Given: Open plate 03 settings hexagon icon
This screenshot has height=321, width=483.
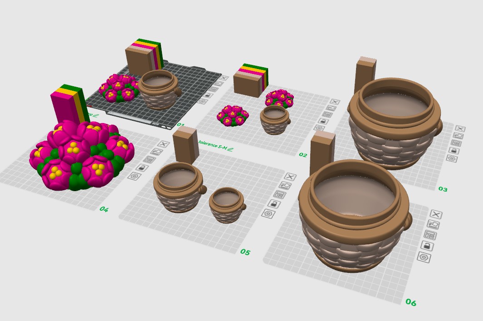Looking at the screenshot, I should (x=452, y=159).
